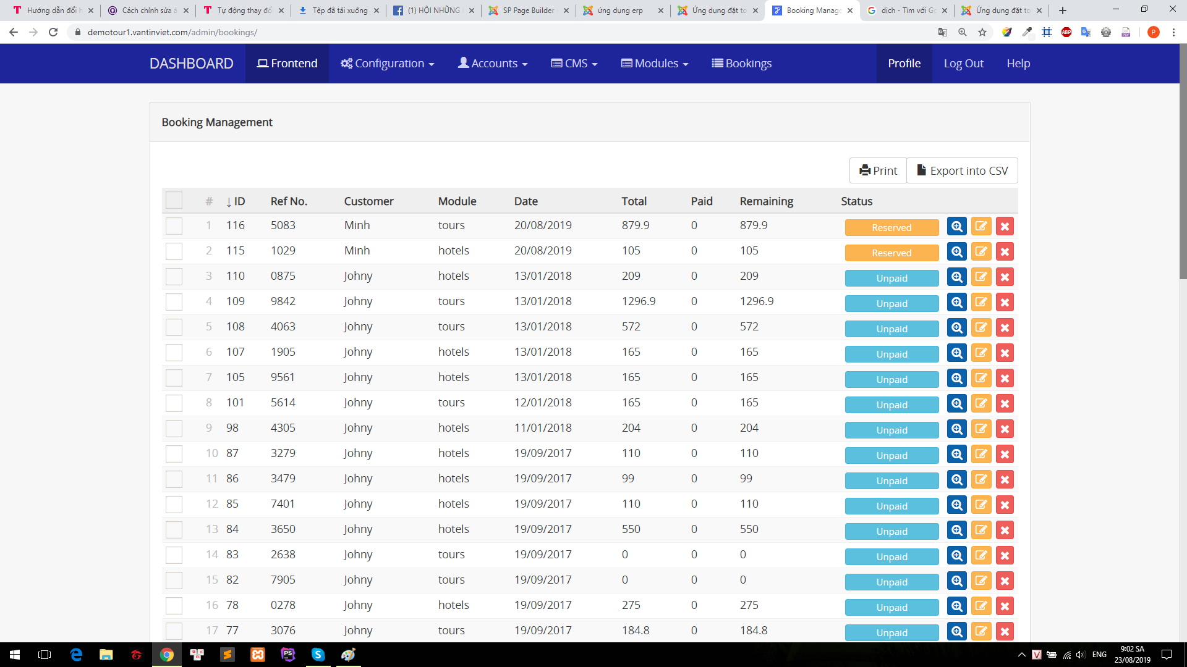Click the browser address bar URL
The height and width of the screenshot is (667, 1187).
(172, 32)
